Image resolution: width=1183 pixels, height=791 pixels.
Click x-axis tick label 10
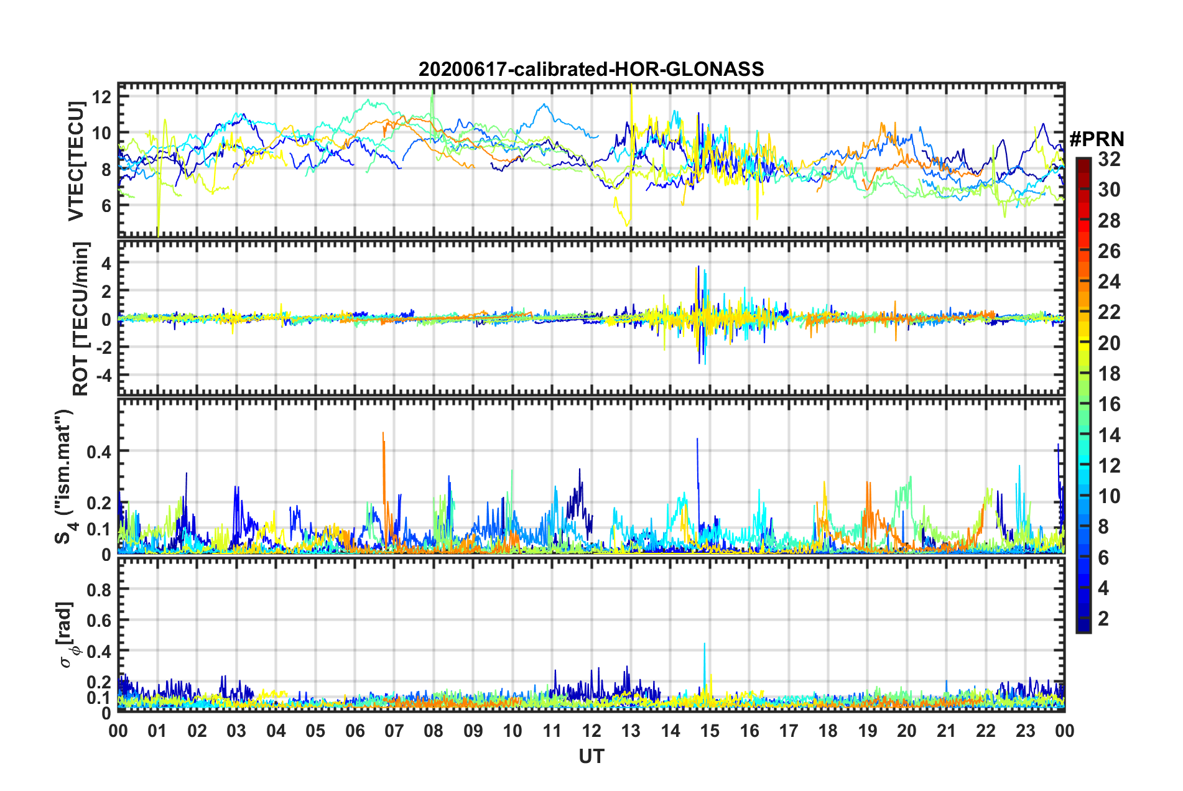[513, 731]
